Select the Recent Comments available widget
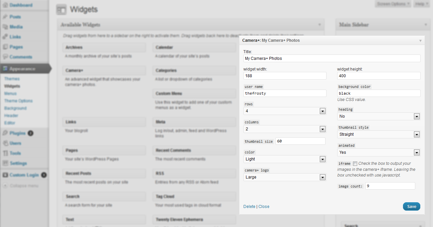 point(194,150)
